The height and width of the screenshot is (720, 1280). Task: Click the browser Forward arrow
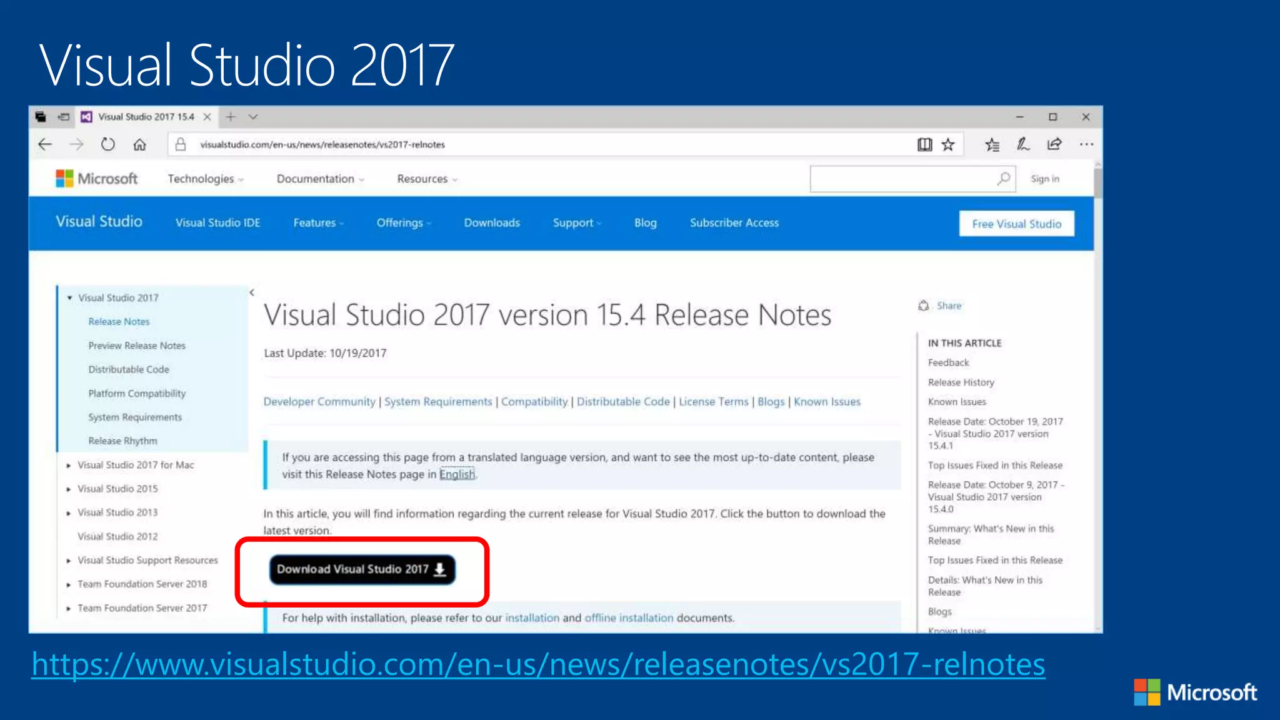coord(76,144)
